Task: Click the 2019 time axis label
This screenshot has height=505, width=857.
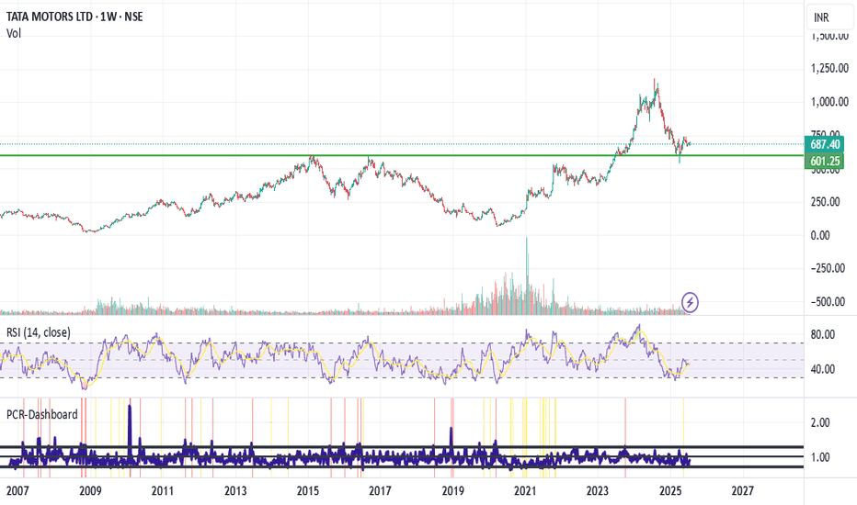Action: (x=453, y=491)
